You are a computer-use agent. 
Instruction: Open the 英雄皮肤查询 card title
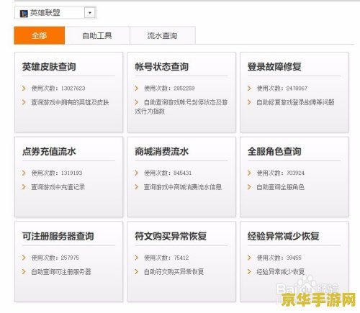[x=49, y=67]
